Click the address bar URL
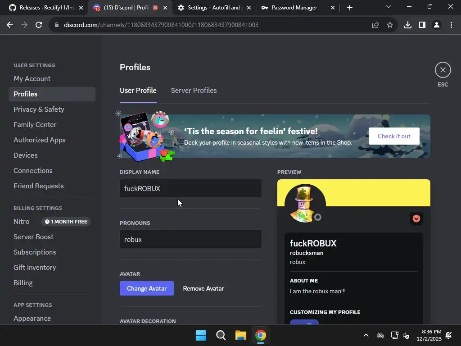This screenshot has width=461, height=346. pyautogui.click(x=161, y=25)
